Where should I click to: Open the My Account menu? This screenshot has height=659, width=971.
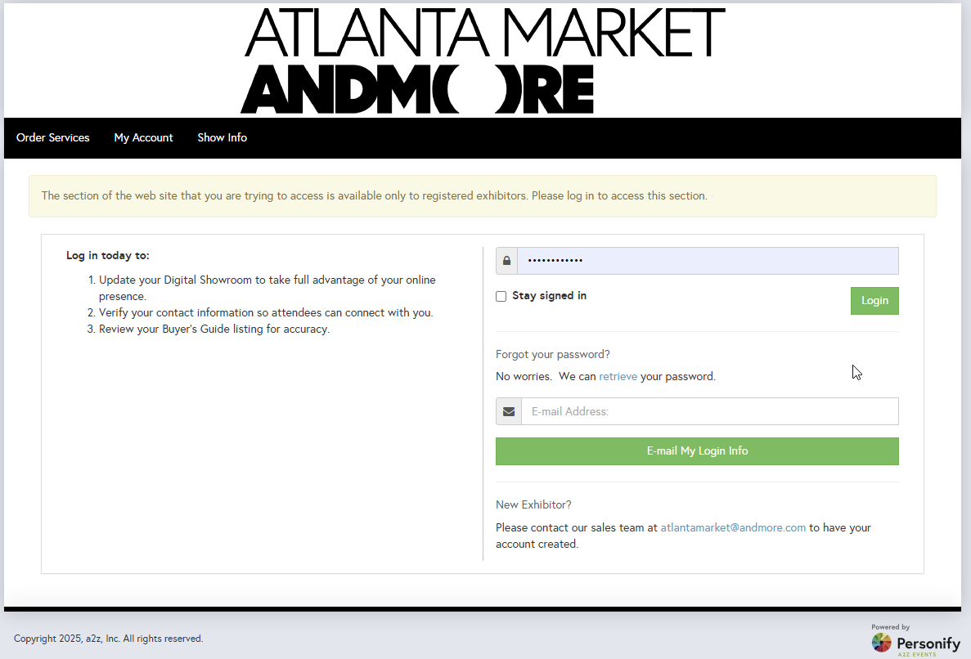(x=143, y=137)
